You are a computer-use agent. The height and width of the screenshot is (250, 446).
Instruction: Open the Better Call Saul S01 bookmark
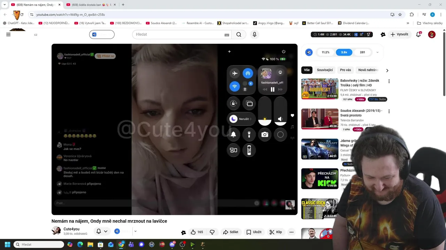pos(317,23)
